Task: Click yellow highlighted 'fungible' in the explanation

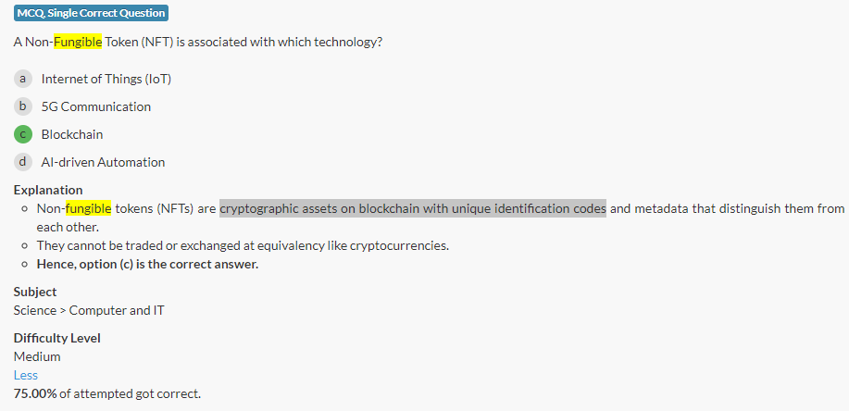Action: point(88,208)
